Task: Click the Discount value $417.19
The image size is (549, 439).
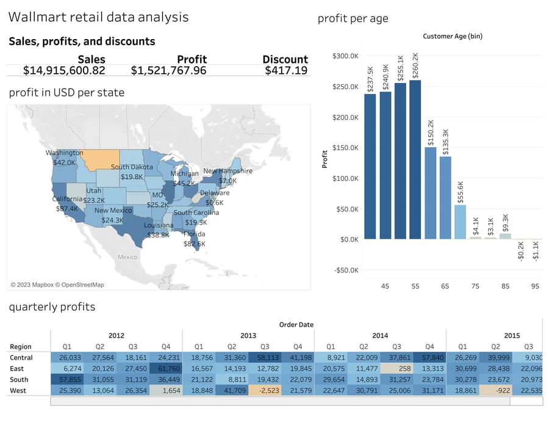Action: (x=286, y=70)
